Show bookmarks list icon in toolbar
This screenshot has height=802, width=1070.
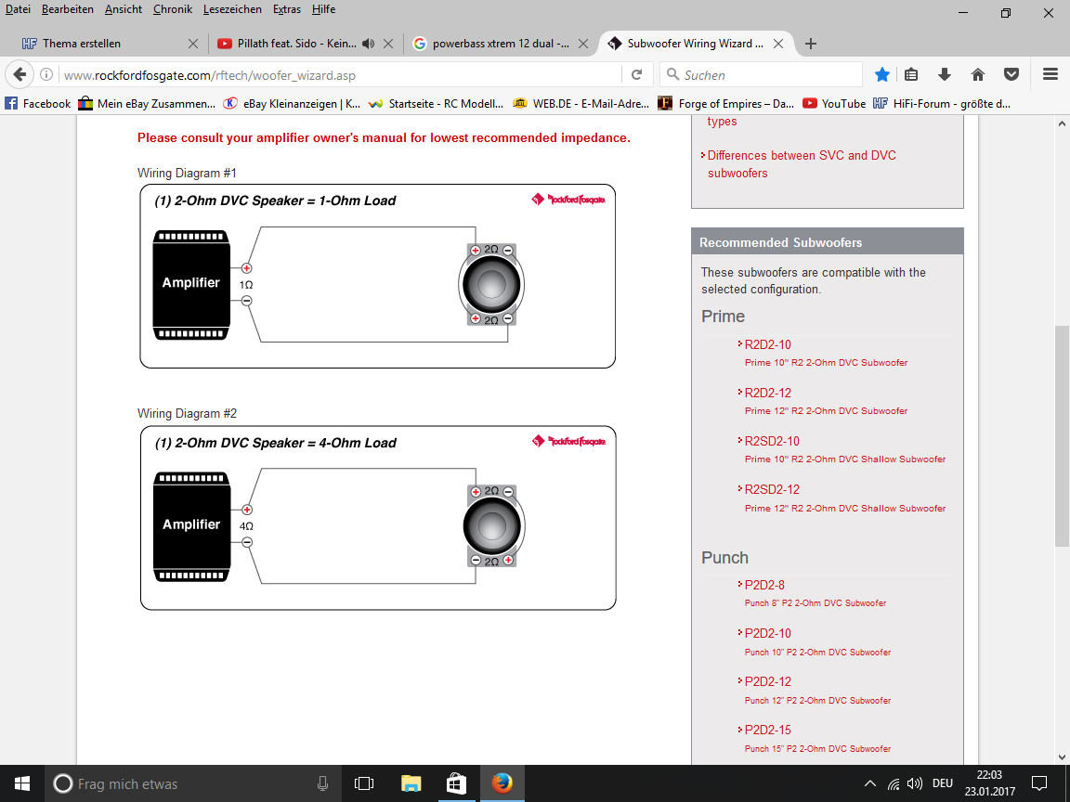(x=911, y=74)
